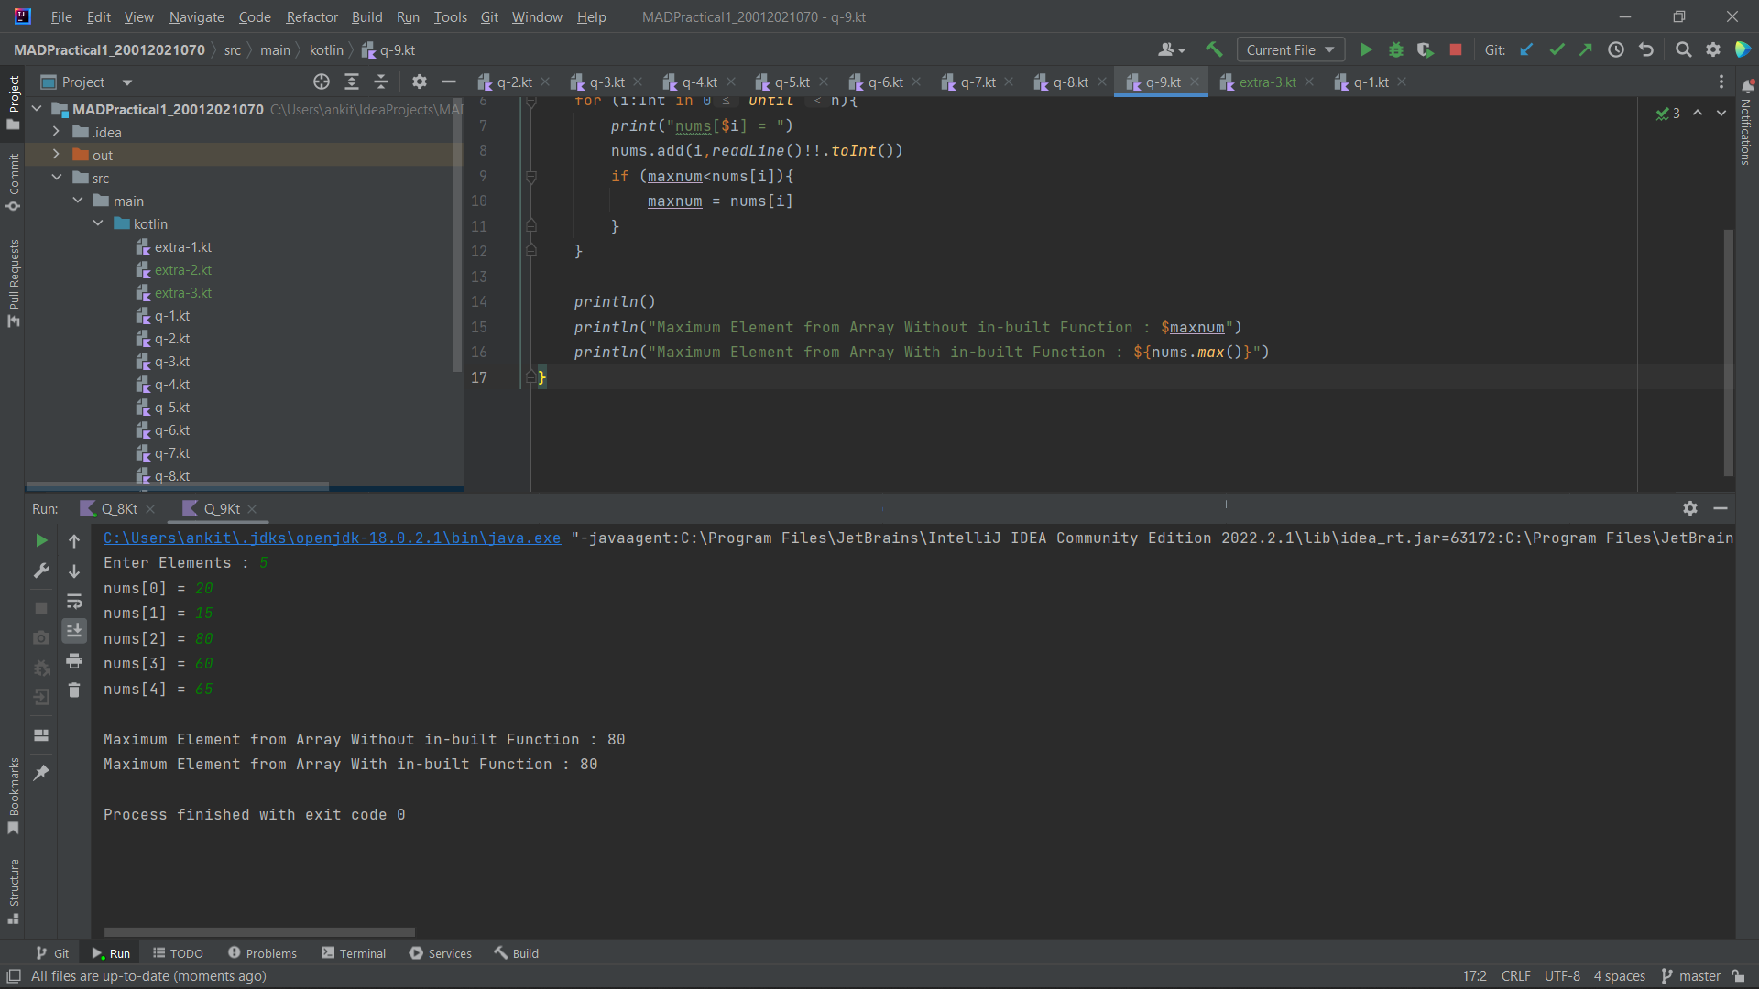
Task: Open Show History clock icon
Action: tap(1616, 50)
